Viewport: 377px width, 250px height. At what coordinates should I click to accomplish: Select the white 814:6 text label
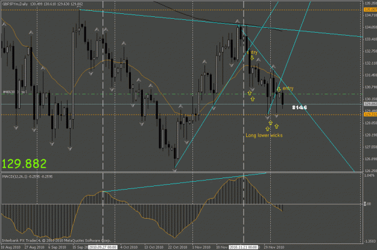(x=299, y=107)
